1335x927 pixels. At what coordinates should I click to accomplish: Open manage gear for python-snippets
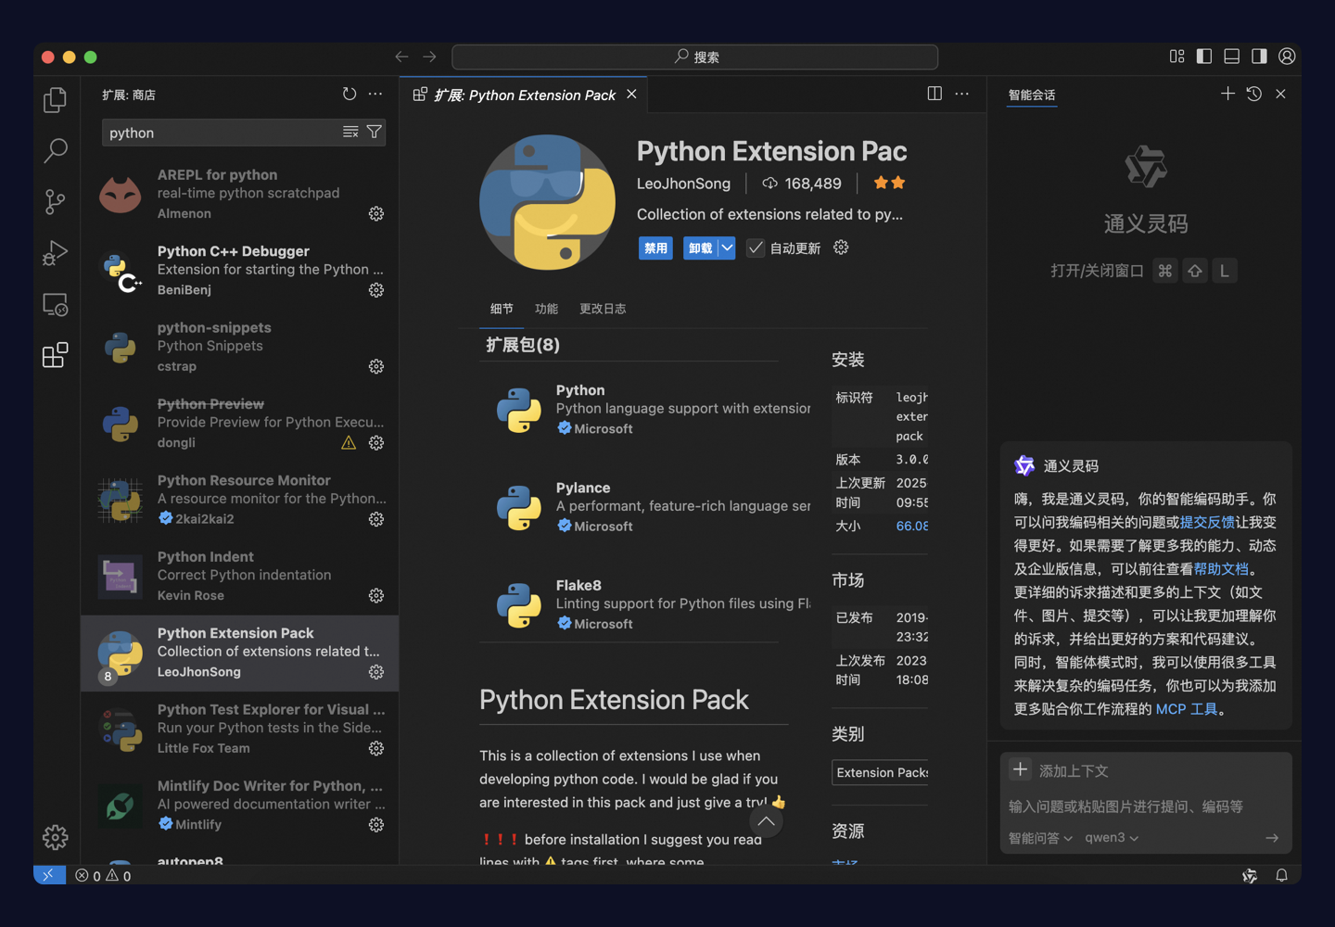(375, 366)
